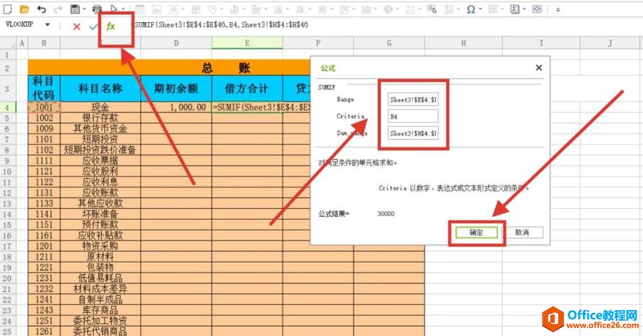The image size is (643, 336).
Task: Select column H header
Action: click(x=464, y=43)
